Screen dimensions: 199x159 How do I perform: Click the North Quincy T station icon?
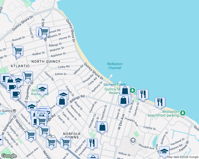tap(15, 111)
